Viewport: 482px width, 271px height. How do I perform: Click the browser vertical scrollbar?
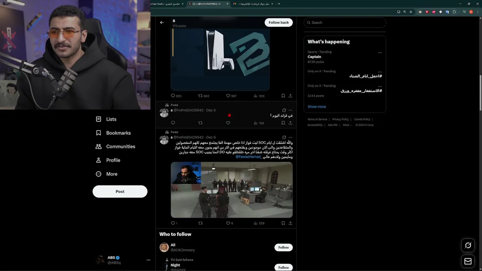point(480,93)
